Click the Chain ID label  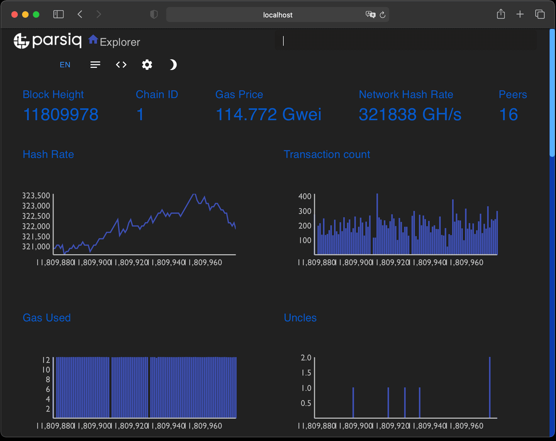click(x=157, y=94)
